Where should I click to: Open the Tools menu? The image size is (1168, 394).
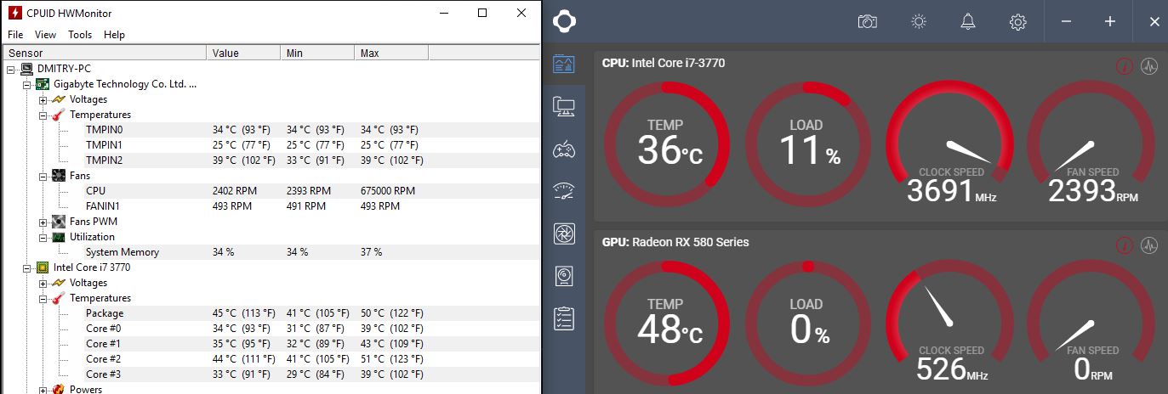point(80,35)
